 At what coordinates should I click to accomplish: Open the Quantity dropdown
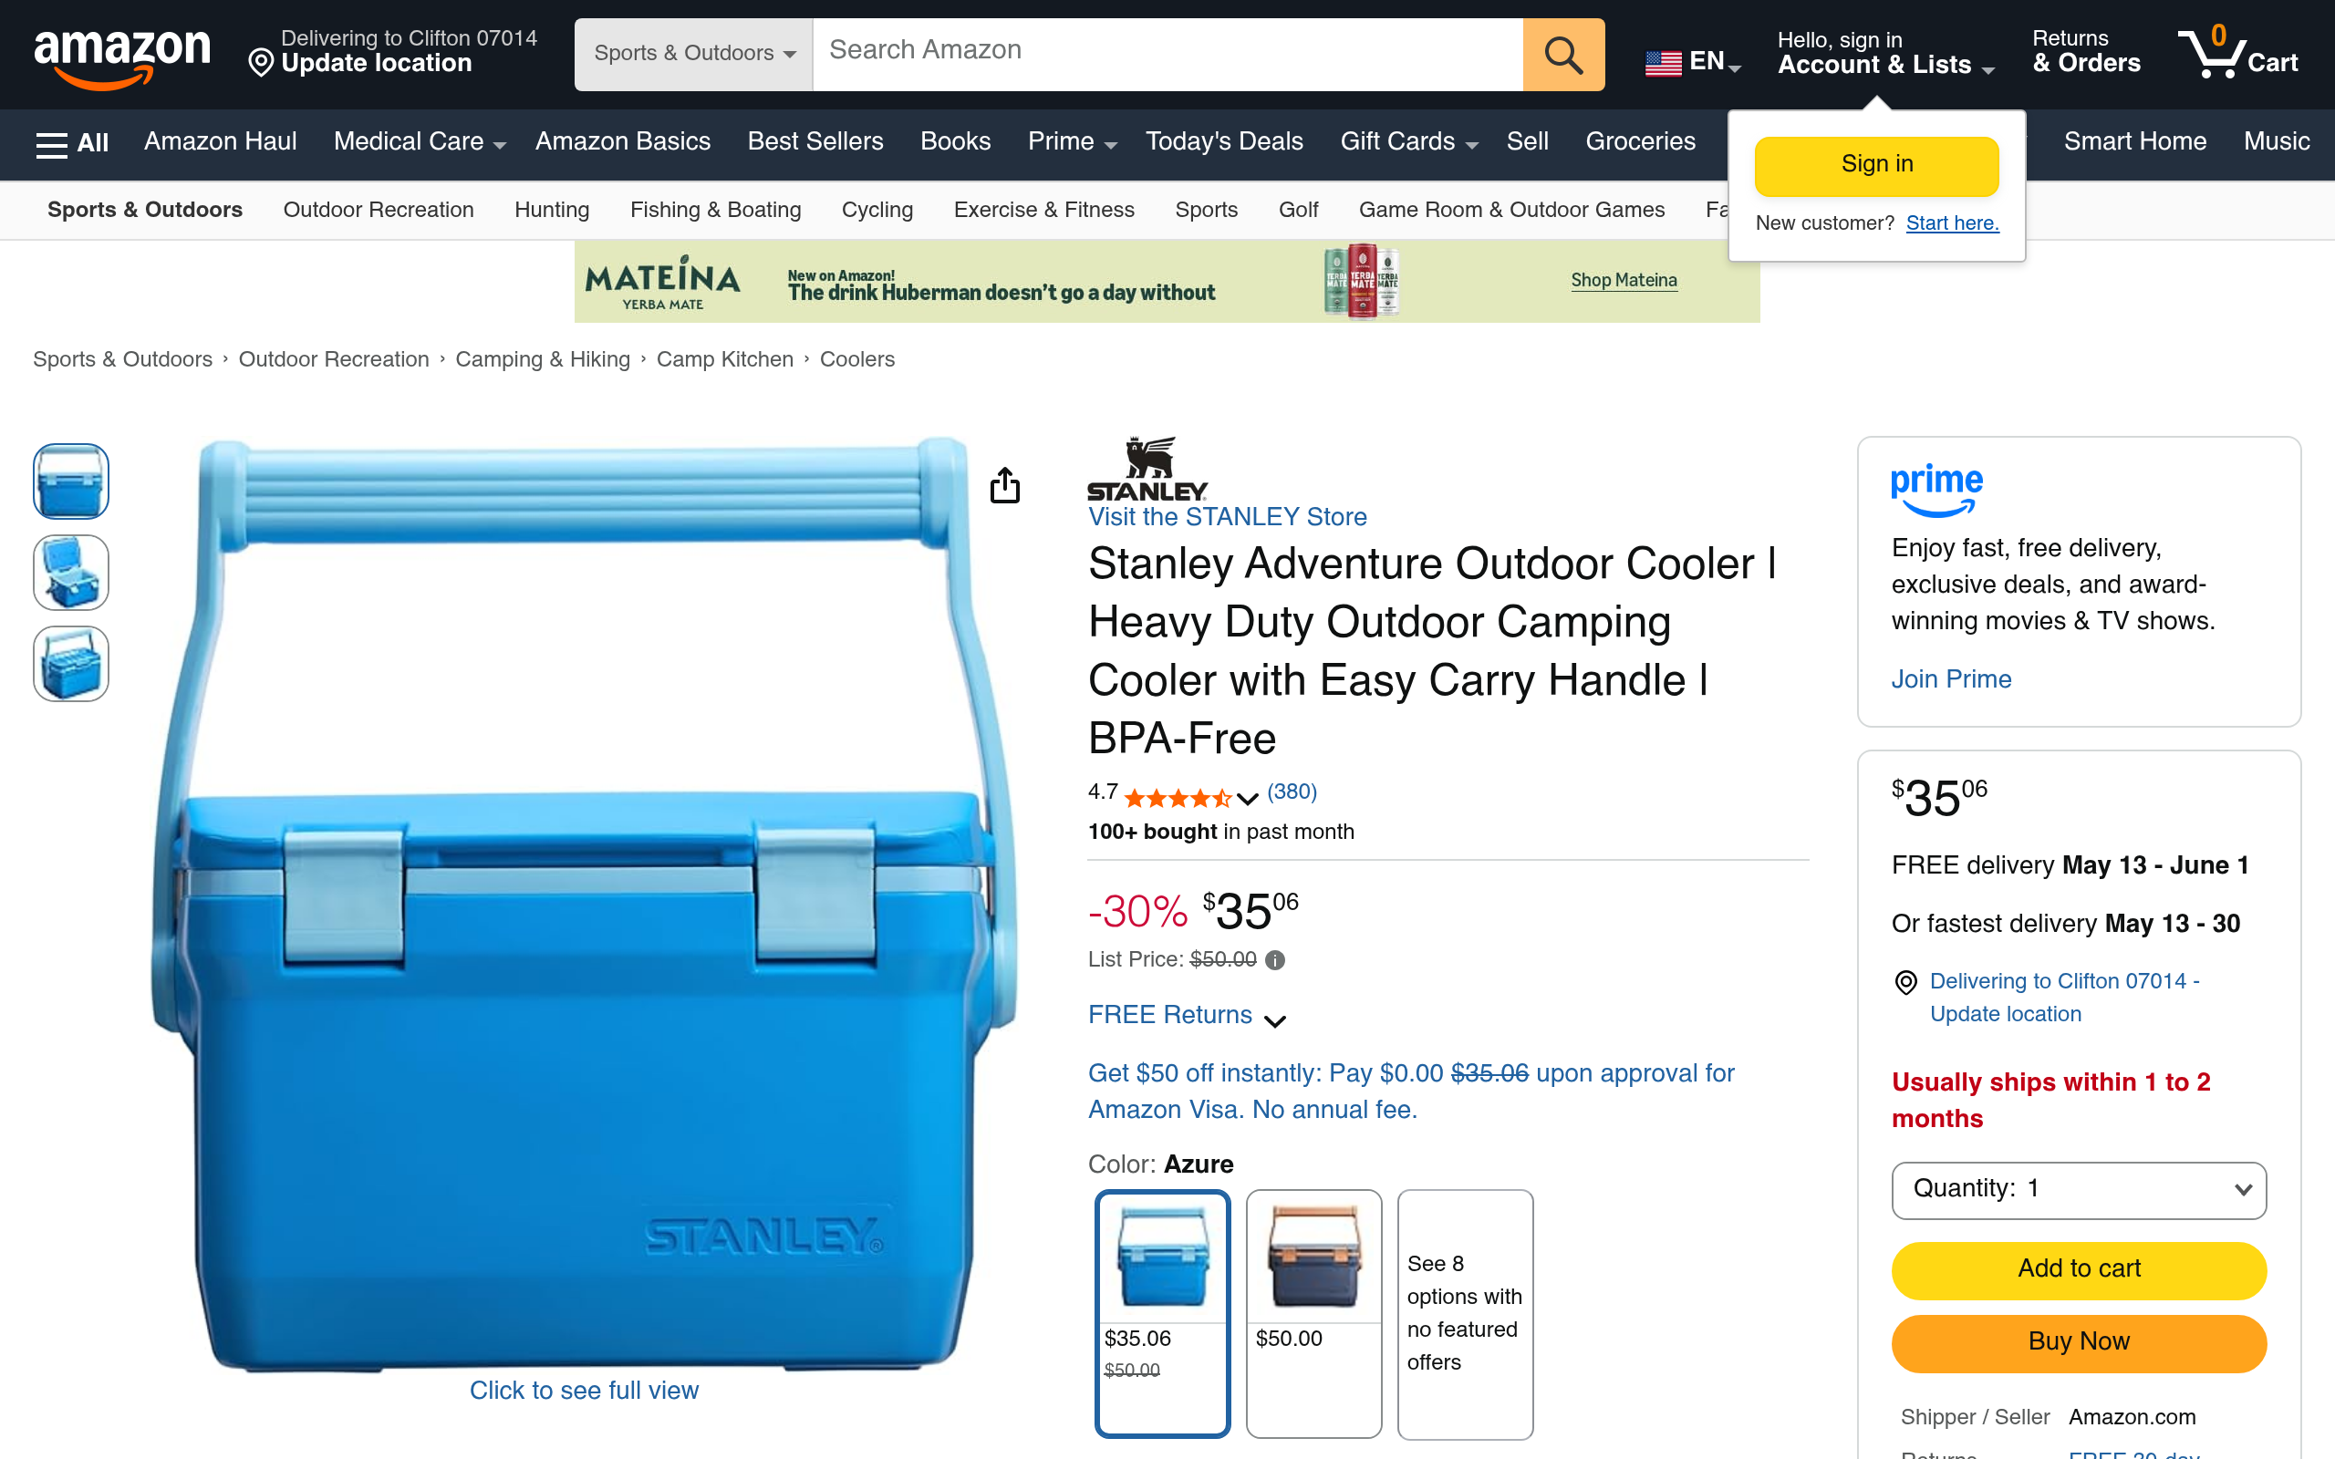coord(2079,1190)
